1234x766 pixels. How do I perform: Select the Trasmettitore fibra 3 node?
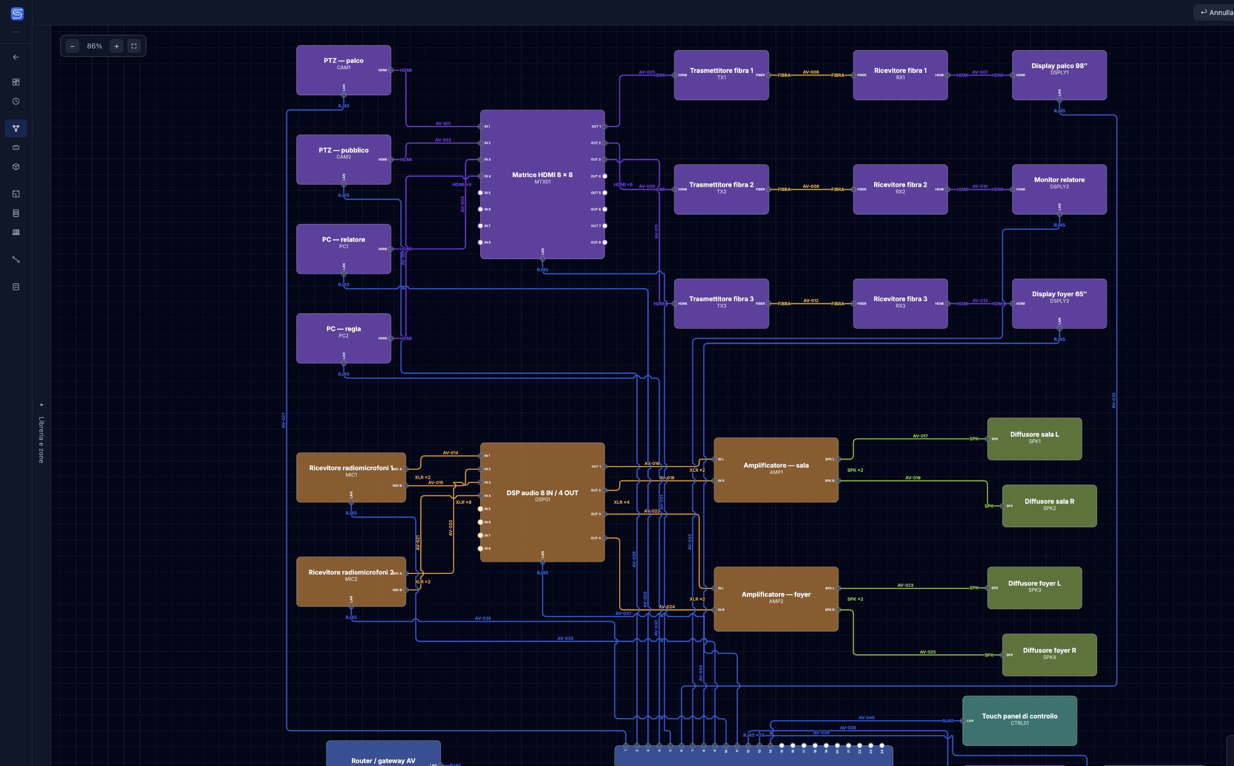click(x=721, y=304)
